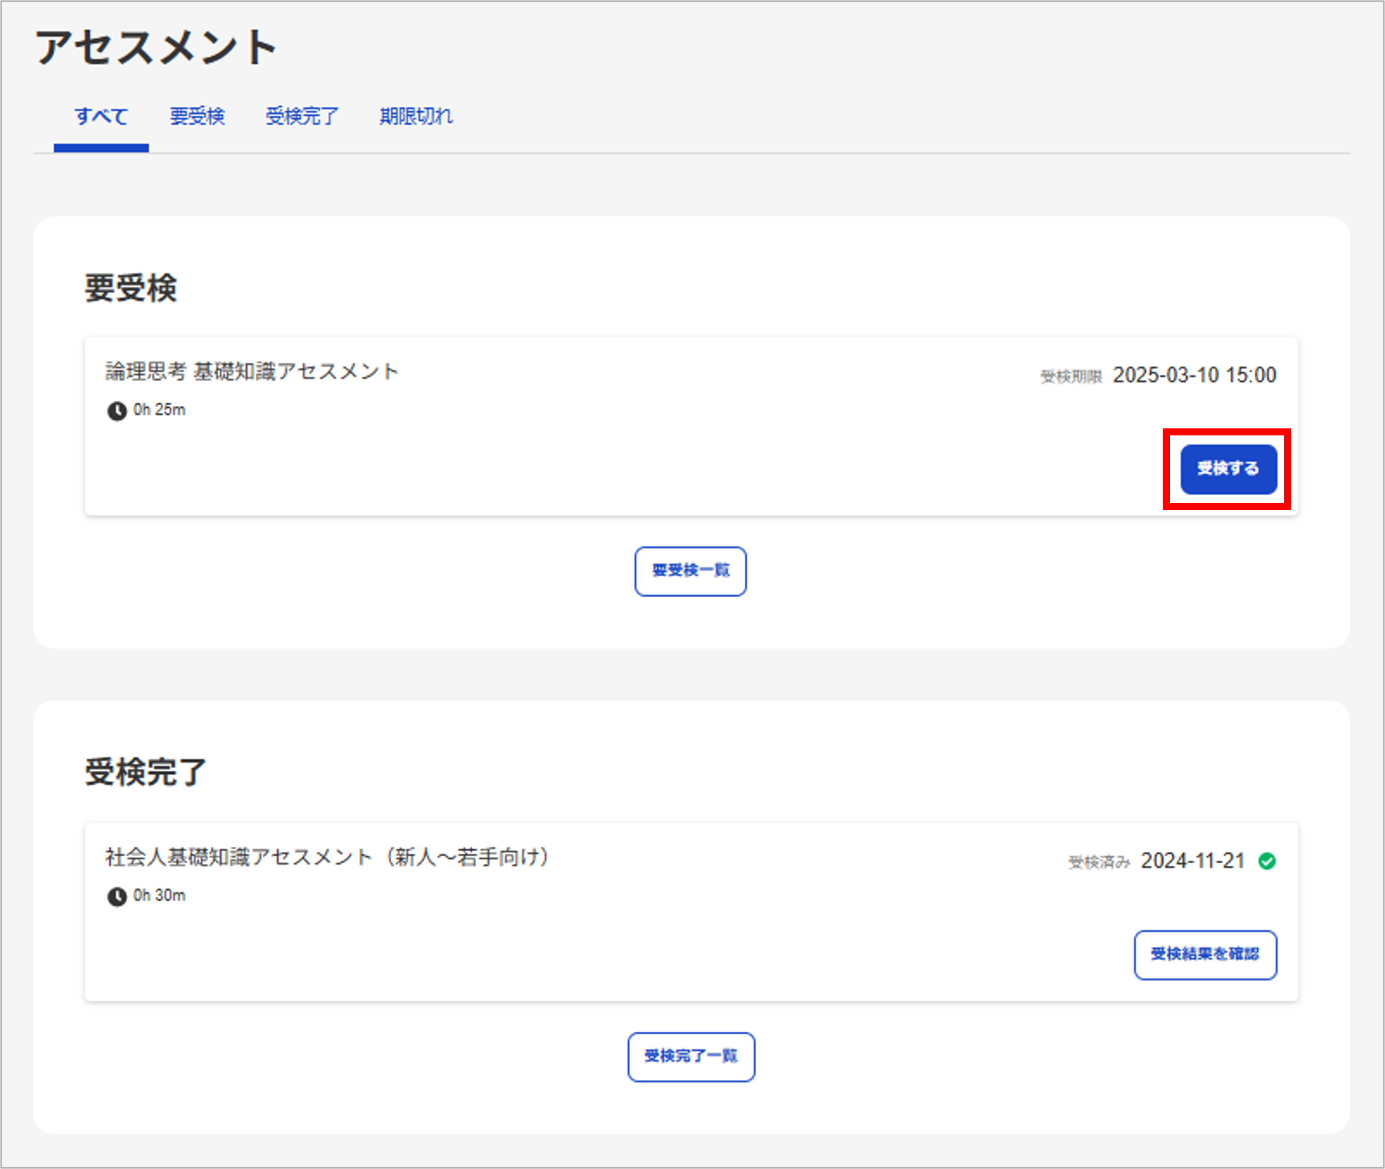The image size is (1385, 1169).
Task: Click 受検結果を確認 button
Action: click(x=1205, y=954)
